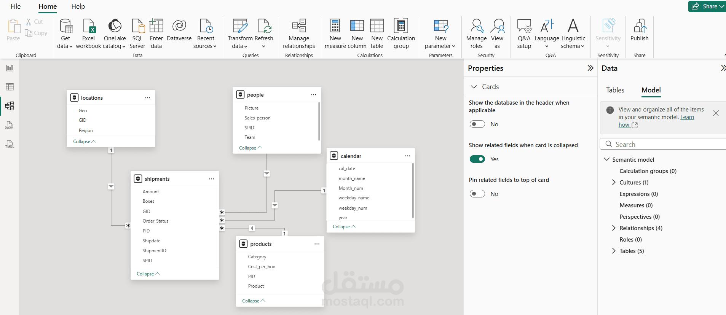
Task: Open the File menu
Action: (x=16, y=6)
